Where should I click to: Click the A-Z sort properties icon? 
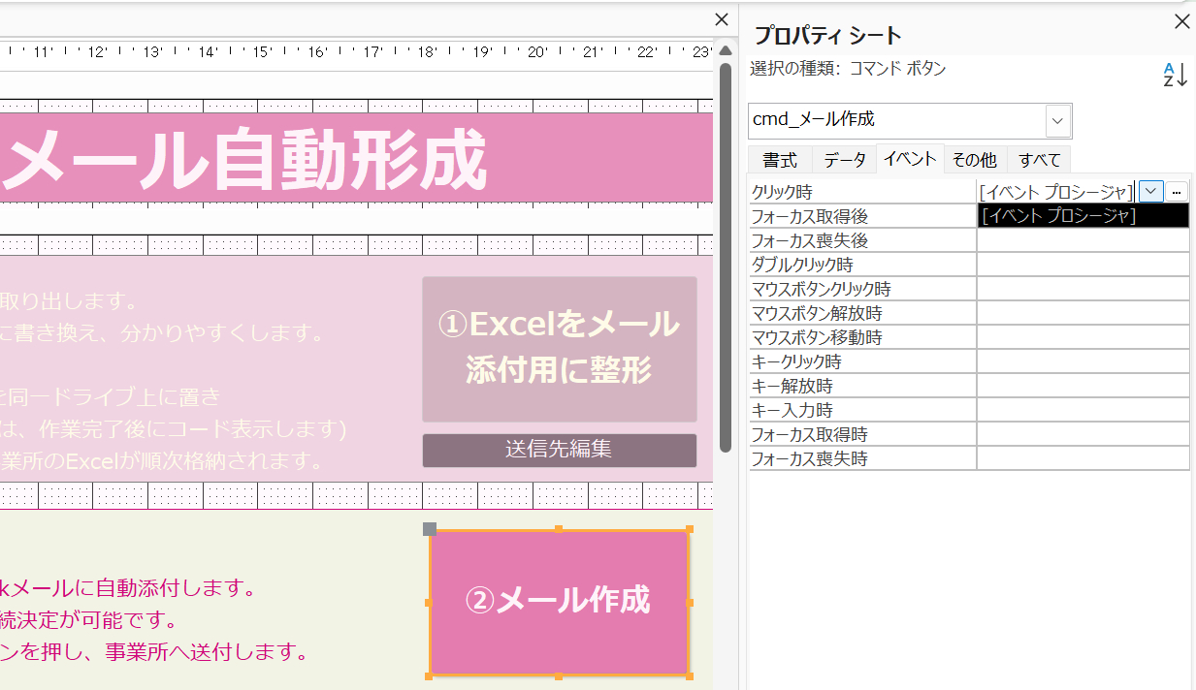coord(1175,75)
